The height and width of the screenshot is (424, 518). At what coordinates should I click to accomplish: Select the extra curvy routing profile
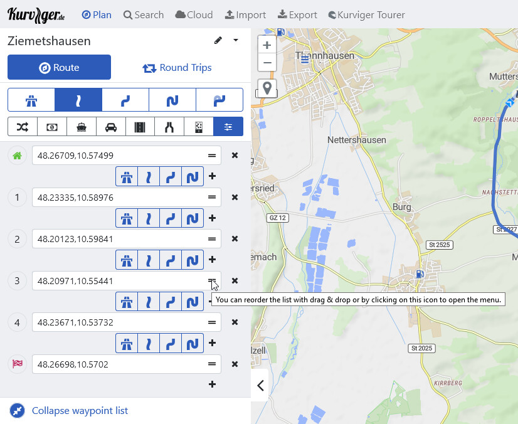172,100
